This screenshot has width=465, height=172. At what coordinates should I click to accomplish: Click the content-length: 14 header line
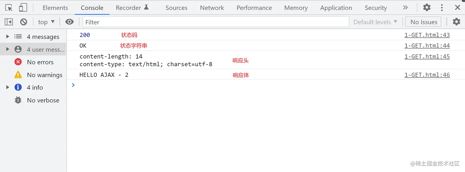(111, 56)
